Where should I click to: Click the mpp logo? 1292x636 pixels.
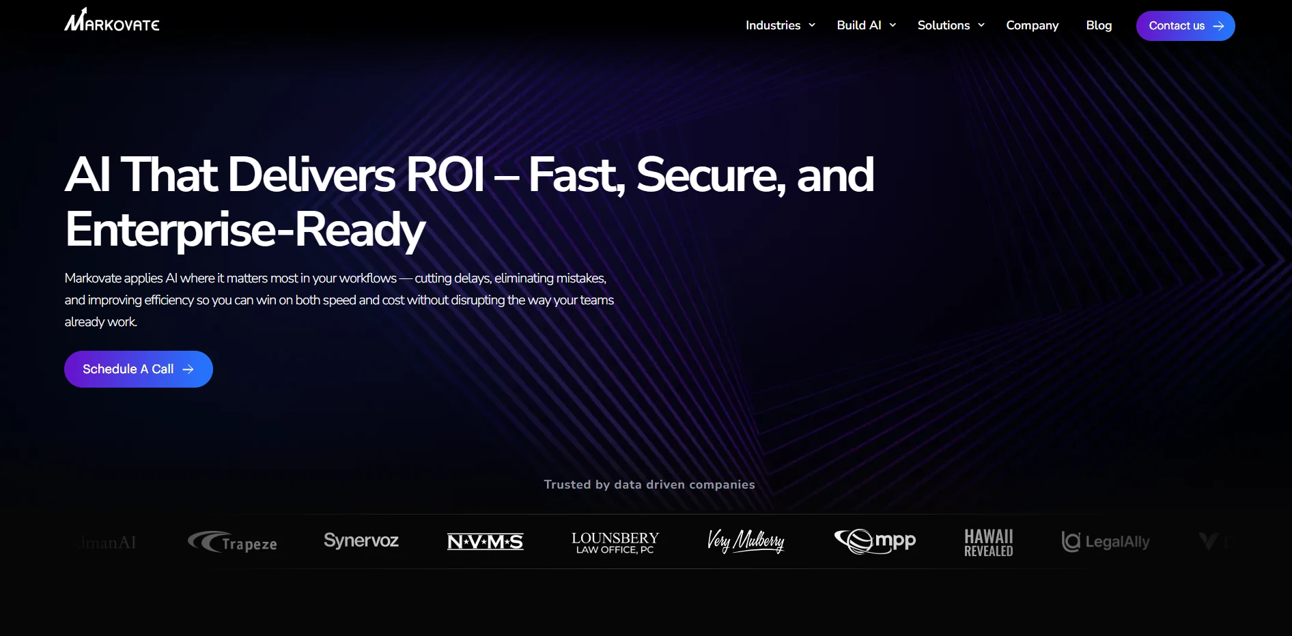[875, 541]
